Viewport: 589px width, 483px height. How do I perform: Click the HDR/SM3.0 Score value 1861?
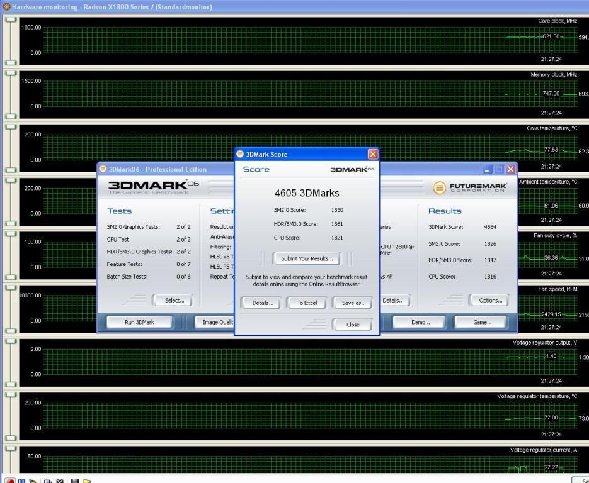coord(337,224)
